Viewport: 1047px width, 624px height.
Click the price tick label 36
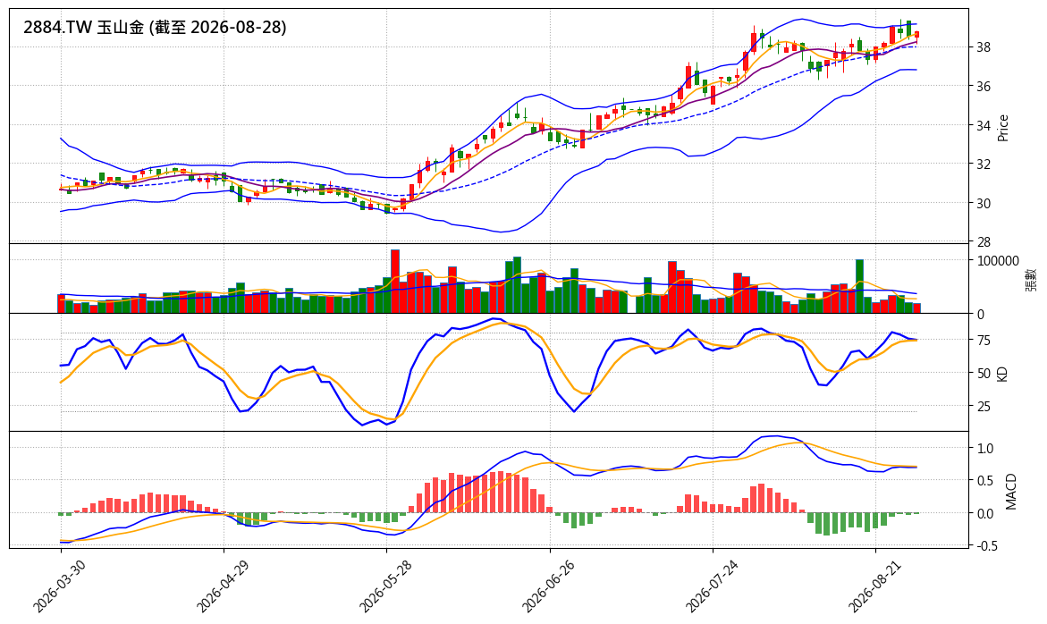984,87
